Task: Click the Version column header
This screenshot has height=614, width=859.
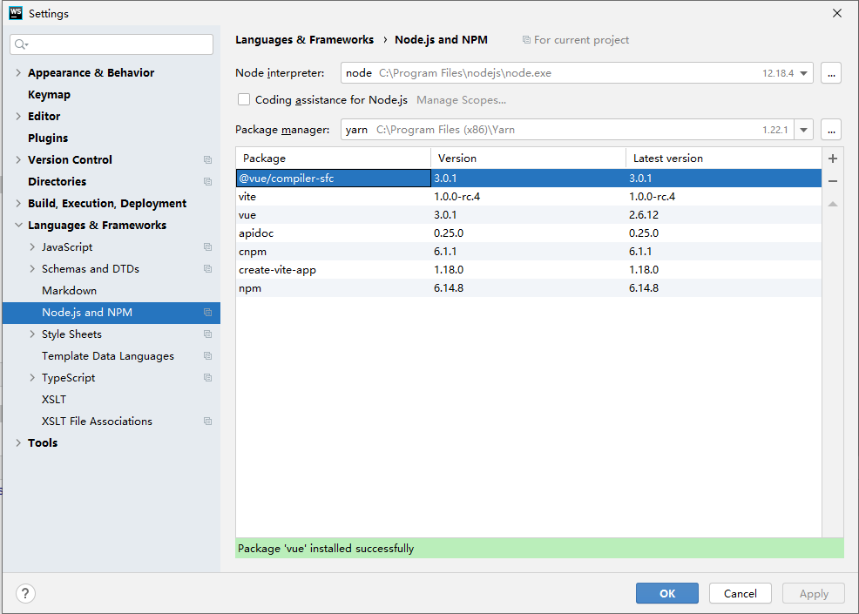Action: coord(529,159)
